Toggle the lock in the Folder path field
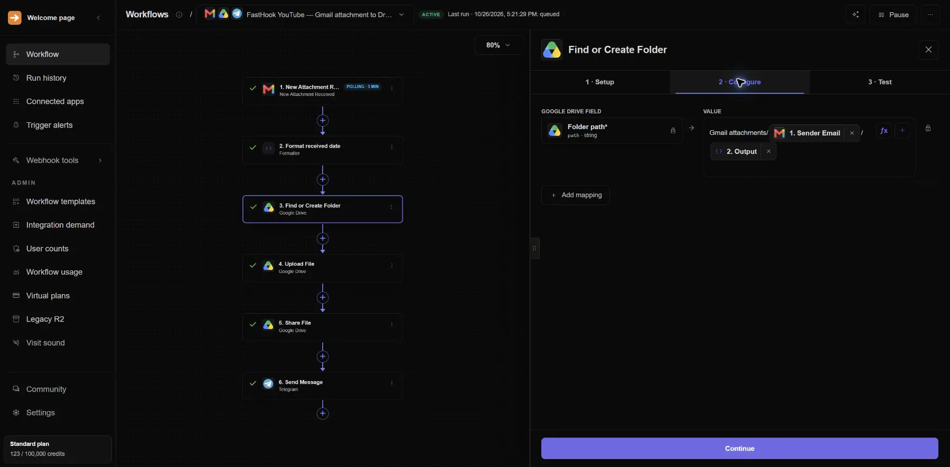 pos(673,131)
